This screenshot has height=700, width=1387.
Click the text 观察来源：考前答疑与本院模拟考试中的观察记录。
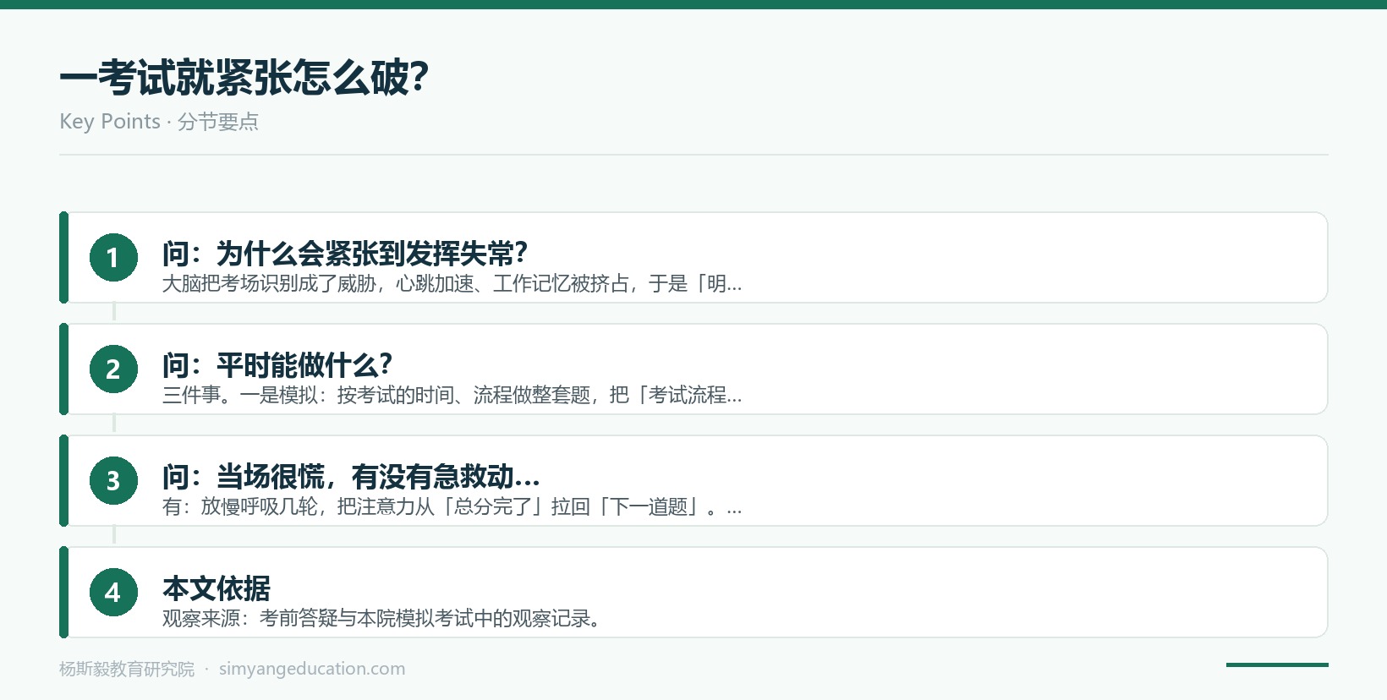point(382,619)
